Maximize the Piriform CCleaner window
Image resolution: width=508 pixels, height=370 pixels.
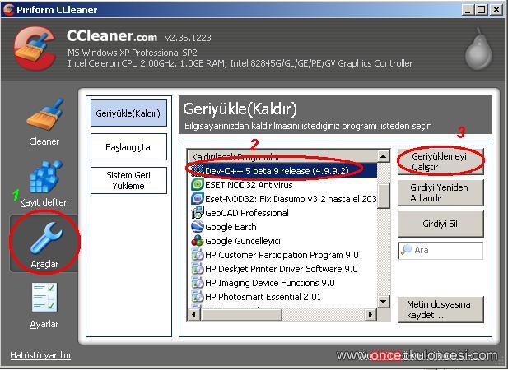pos(482,10)
